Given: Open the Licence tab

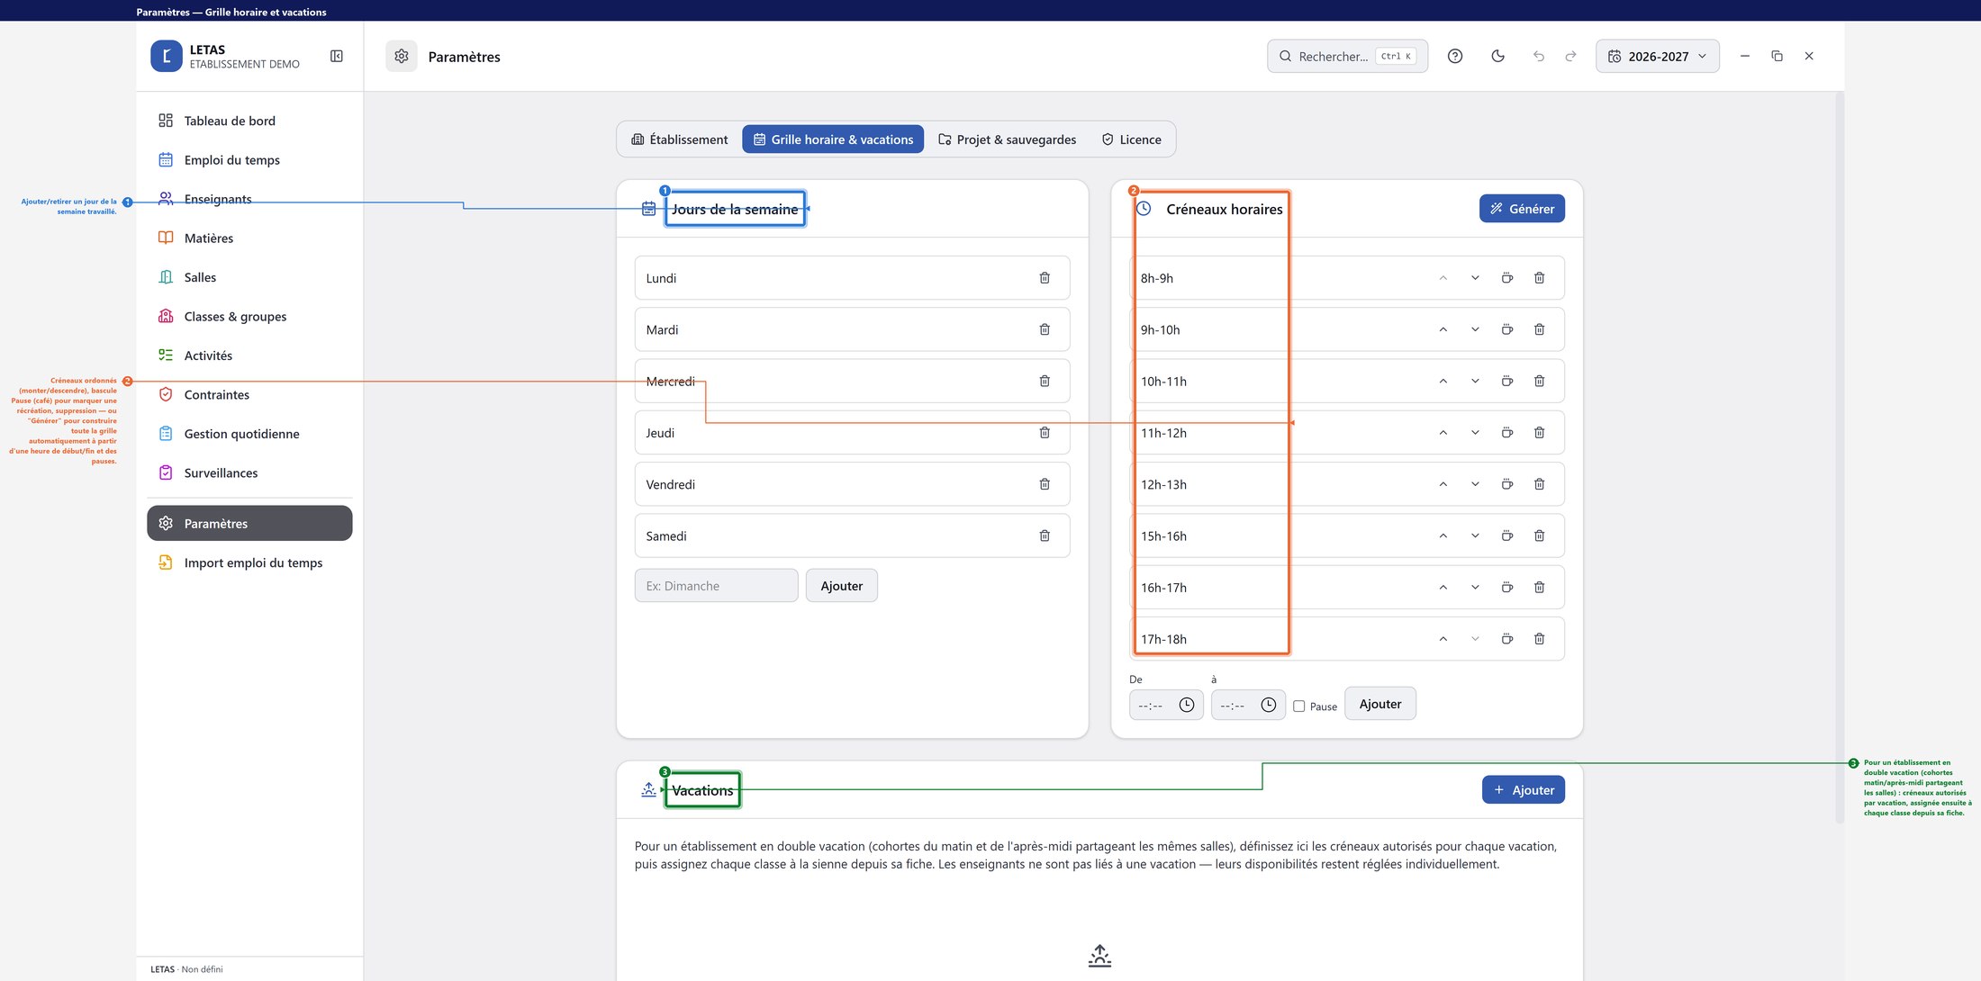Looking at the screenshot, I should (x=1132, y=139).
